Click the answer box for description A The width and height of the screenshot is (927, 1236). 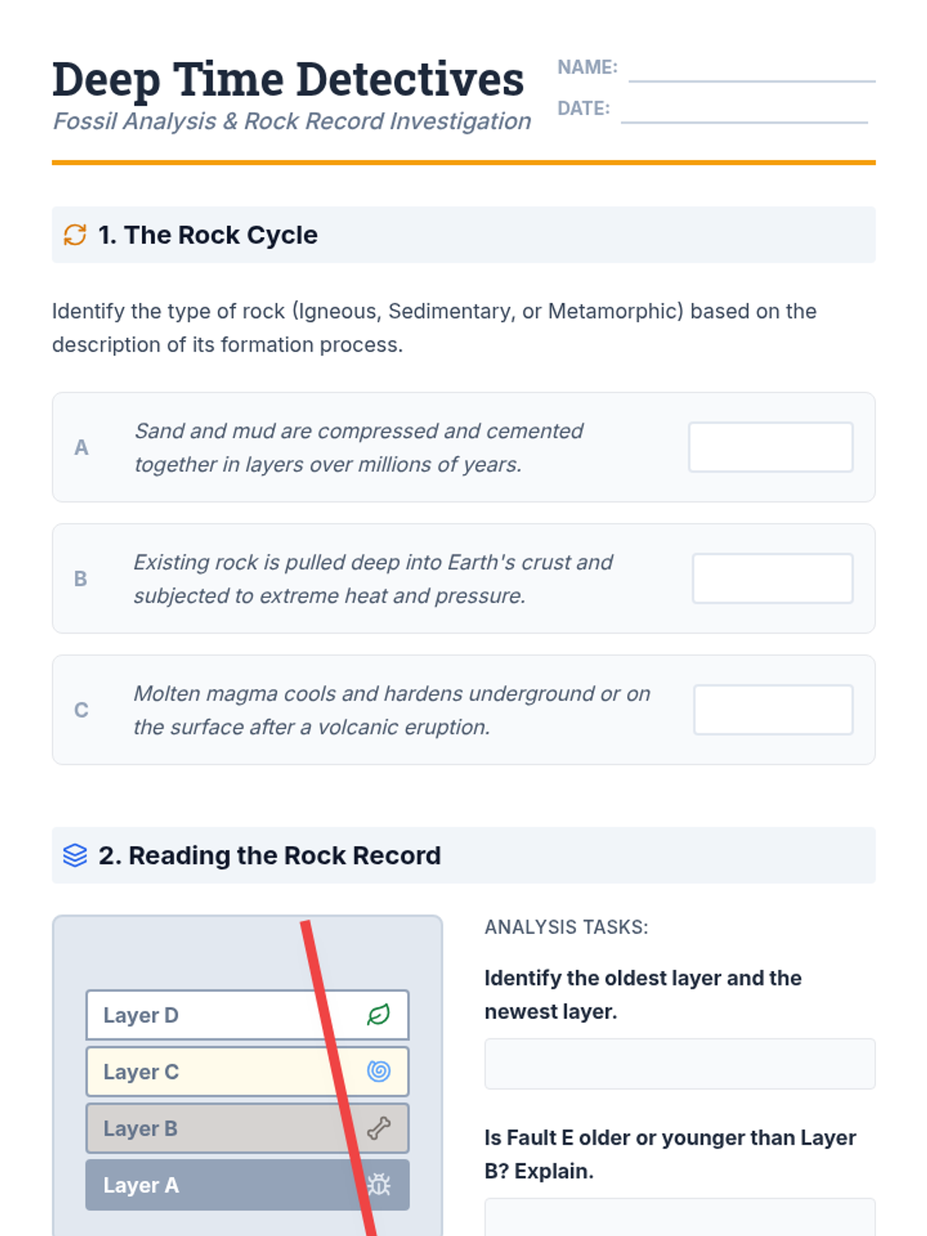point(770,447)
